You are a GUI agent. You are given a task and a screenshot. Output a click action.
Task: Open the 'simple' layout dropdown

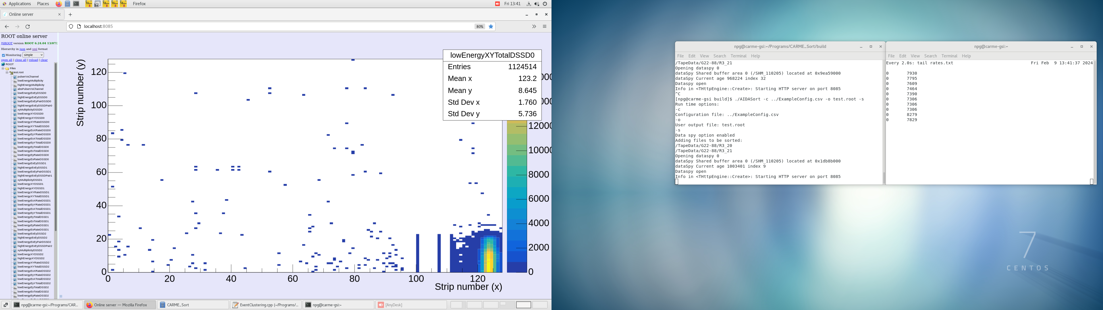pos(33,55)
